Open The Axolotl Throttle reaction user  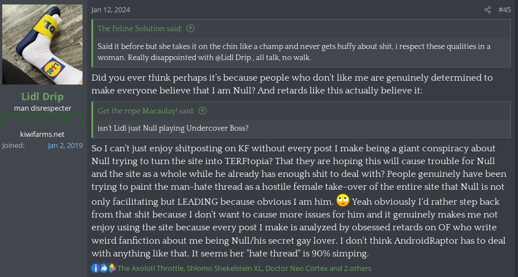(149, 268)
